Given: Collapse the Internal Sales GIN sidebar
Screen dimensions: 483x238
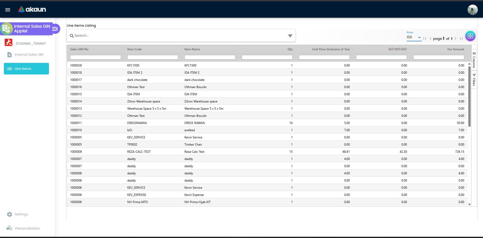Looking at the screenshot, I should pos(55,29).
